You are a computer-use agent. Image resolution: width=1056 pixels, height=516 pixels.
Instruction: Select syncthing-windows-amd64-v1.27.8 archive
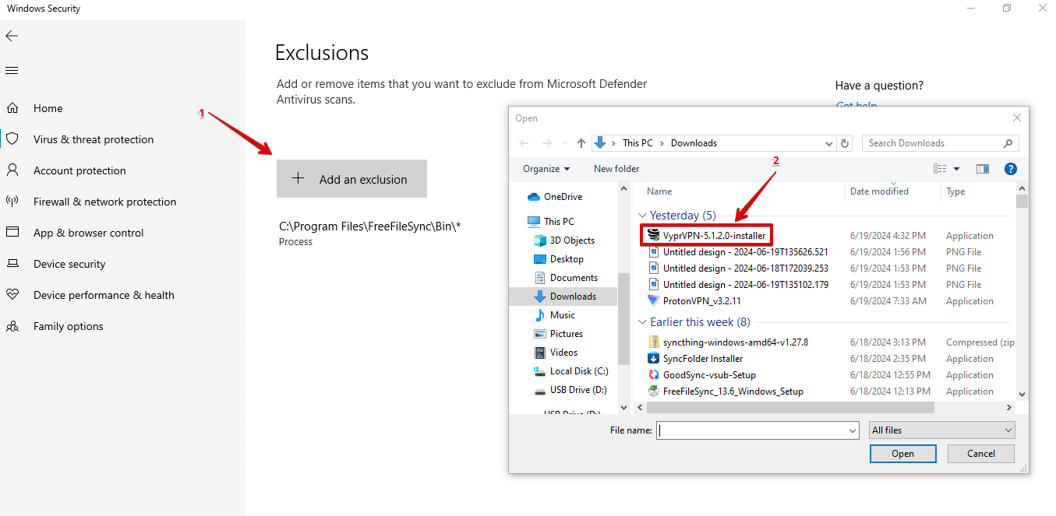click(x=728, y=342)
